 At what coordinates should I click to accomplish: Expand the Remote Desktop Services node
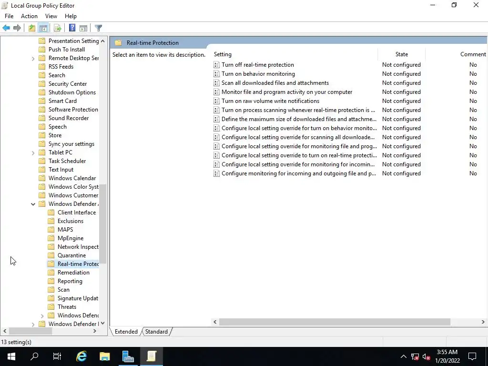click(33, 59)
